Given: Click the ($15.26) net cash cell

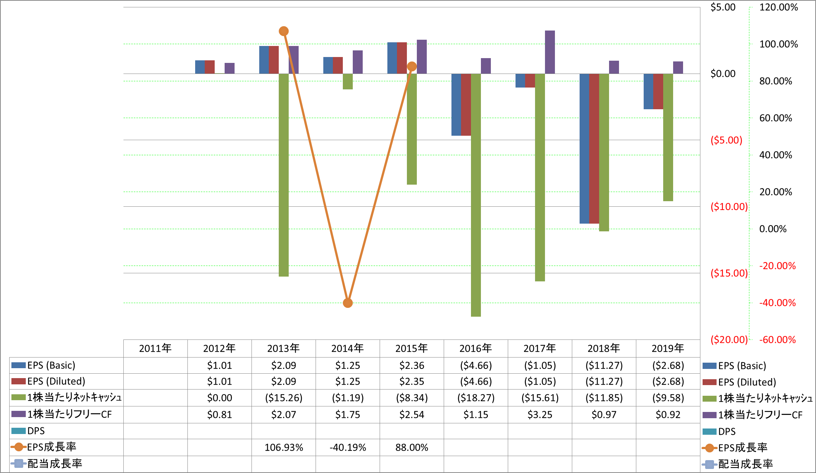Looking at the screenshot, I should coord(284,398).
